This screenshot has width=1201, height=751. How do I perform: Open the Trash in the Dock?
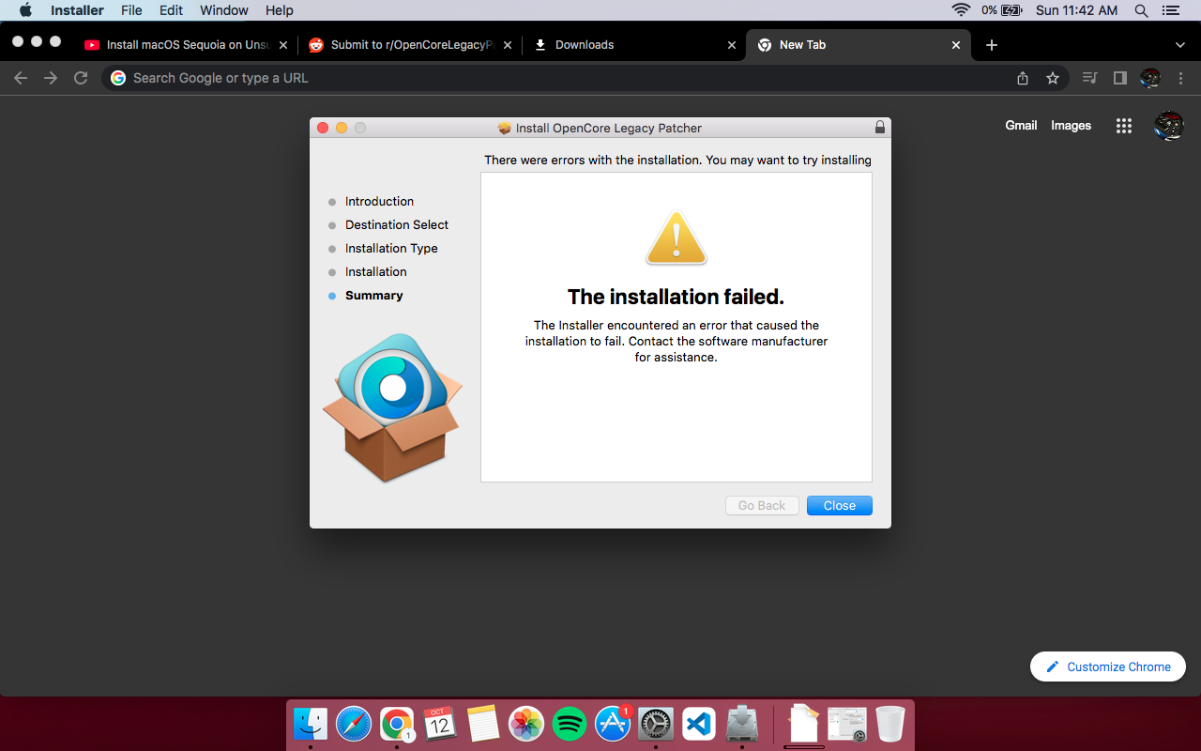tap(890, 724)
